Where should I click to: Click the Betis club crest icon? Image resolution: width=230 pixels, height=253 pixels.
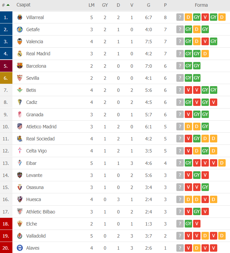(x=20, y=90)
